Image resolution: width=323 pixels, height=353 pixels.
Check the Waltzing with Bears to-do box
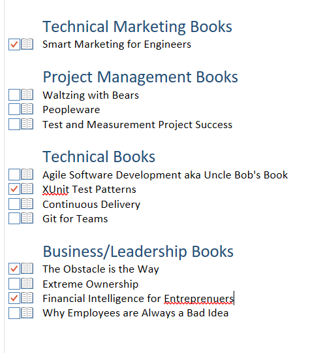14,95
